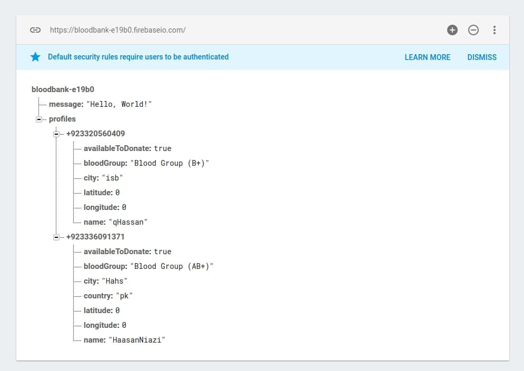Click bloodGroup "Blood Group (B+)" value
The width and height of the screenshot is (524, 371).
click(170, 163)
